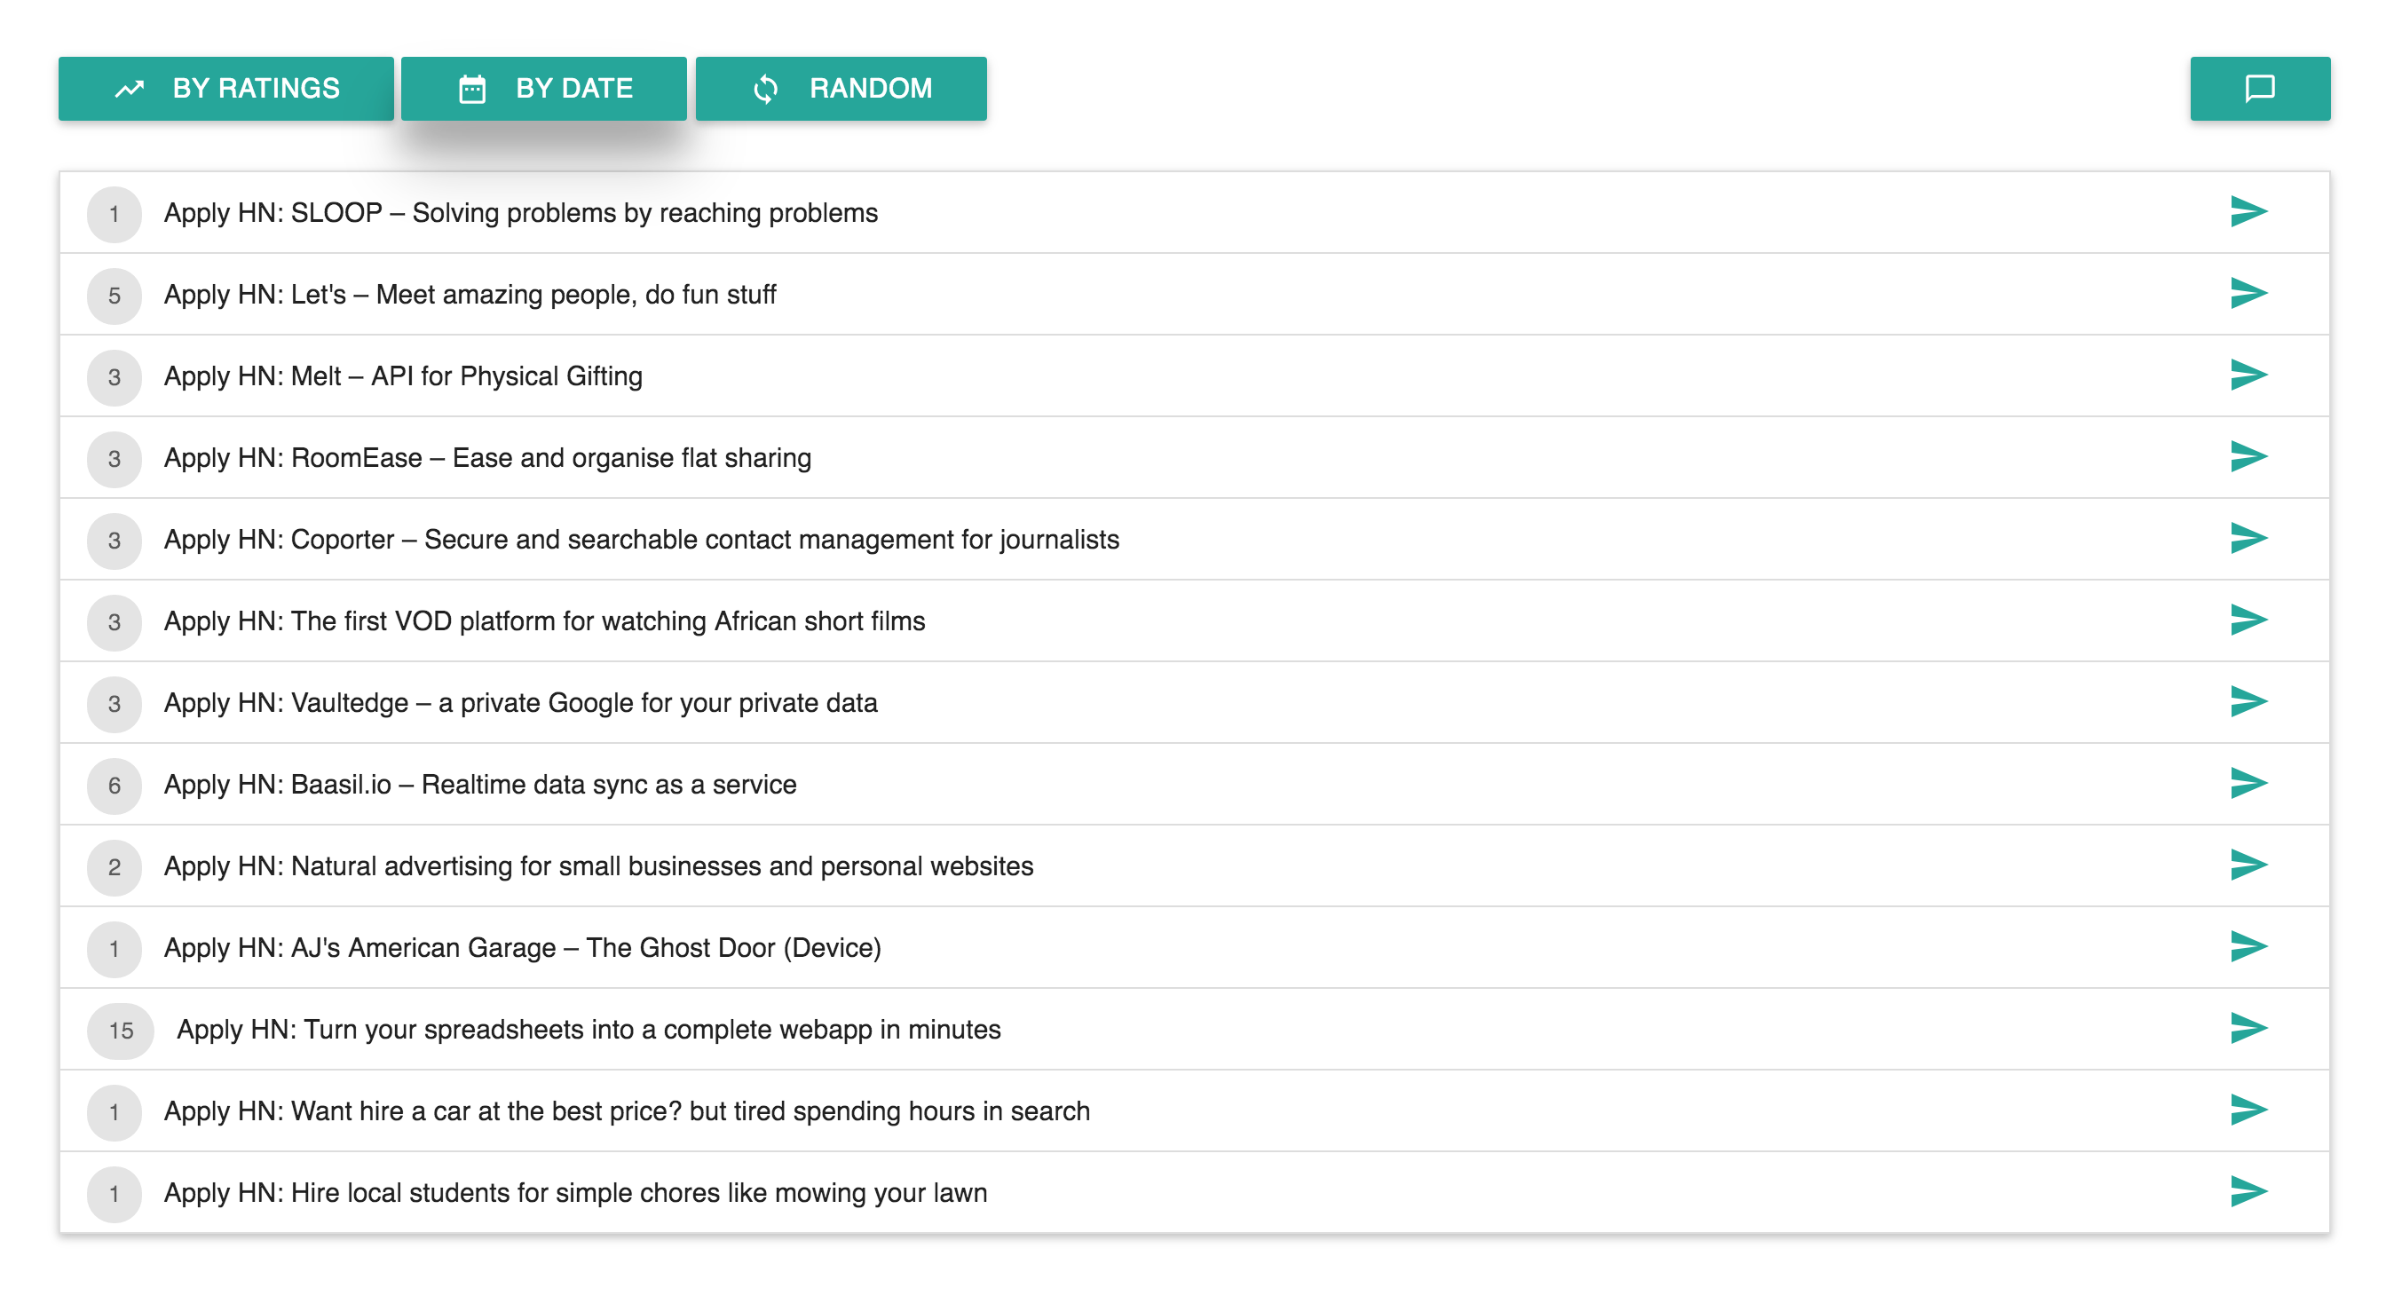The image size is (2386, 1296).
Task: Sort list by ratings
Action: tap(226, 88)
